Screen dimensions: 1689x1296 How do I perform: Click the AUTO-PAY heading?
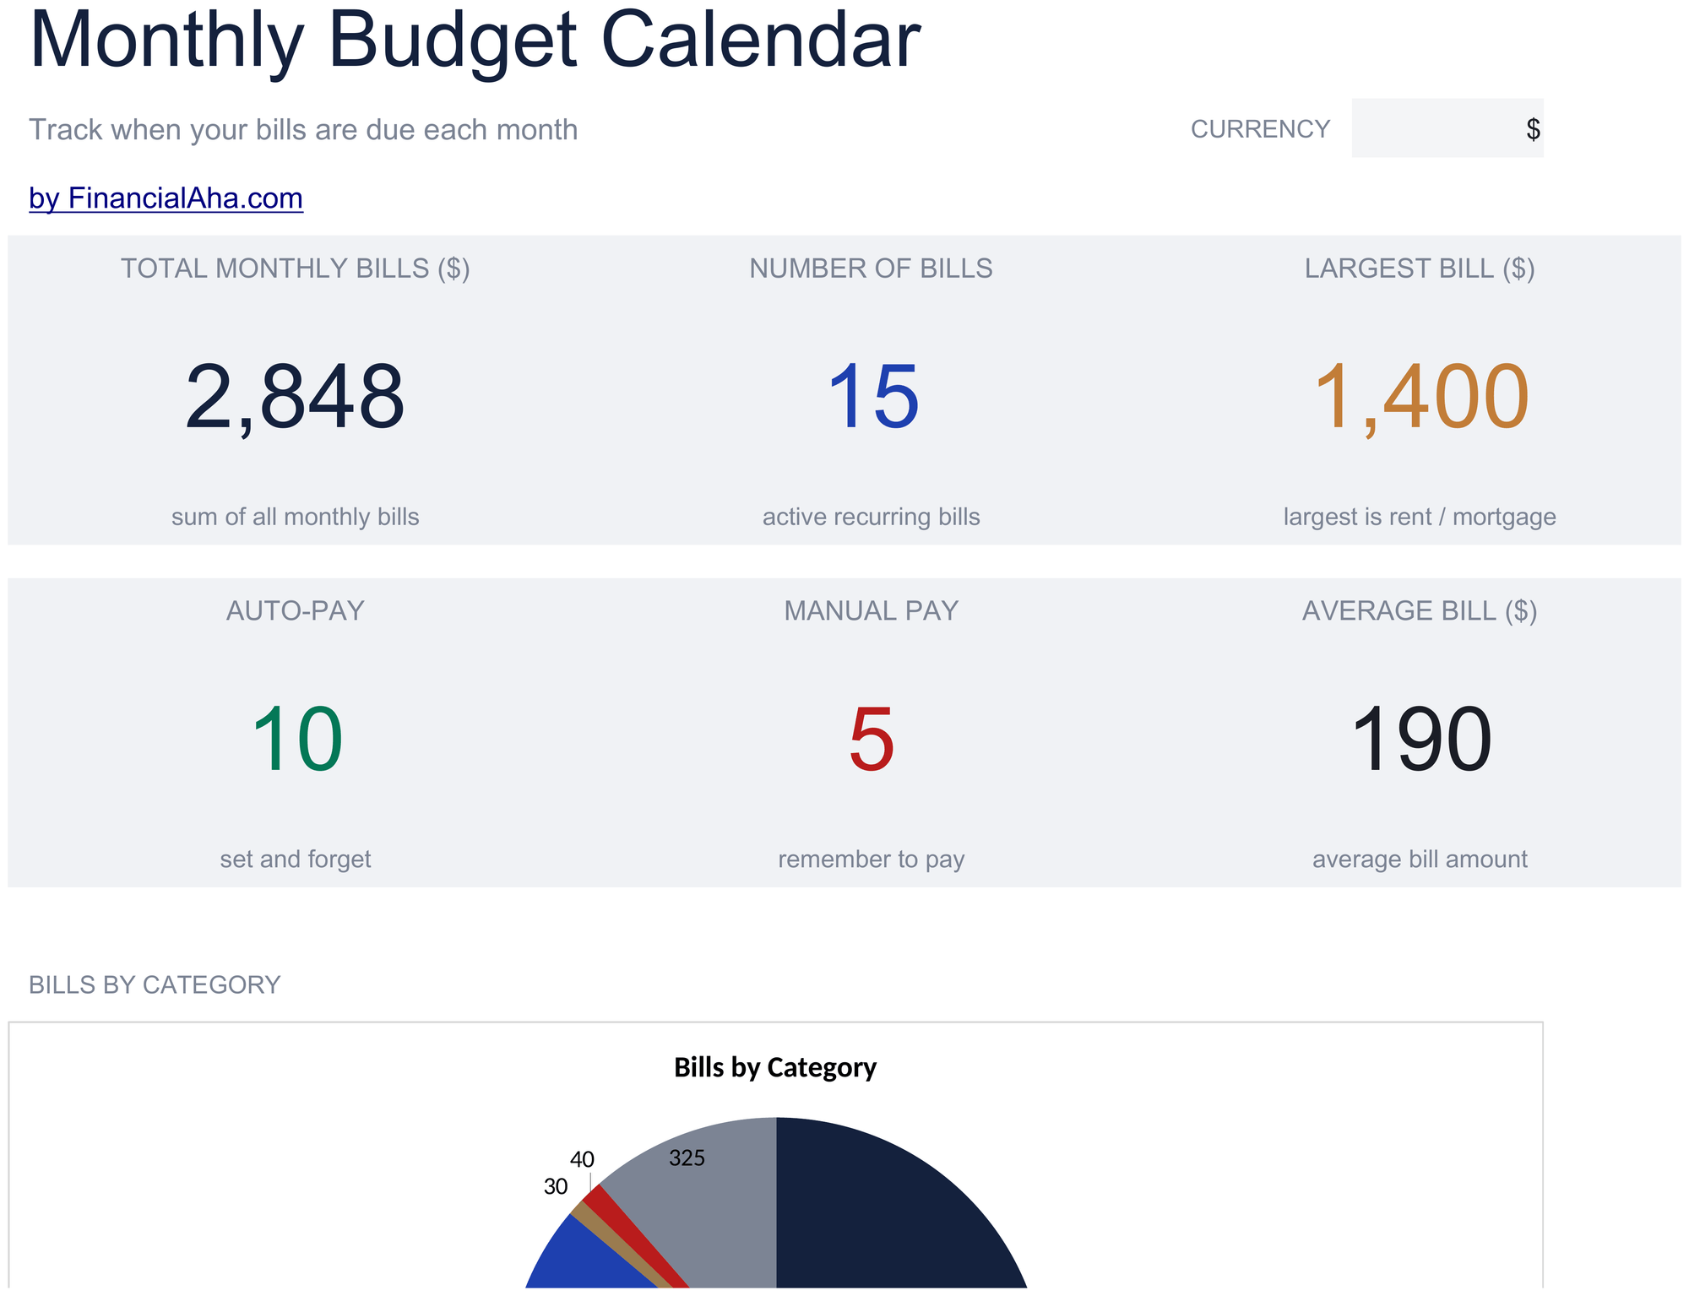[x=295, y=610]
